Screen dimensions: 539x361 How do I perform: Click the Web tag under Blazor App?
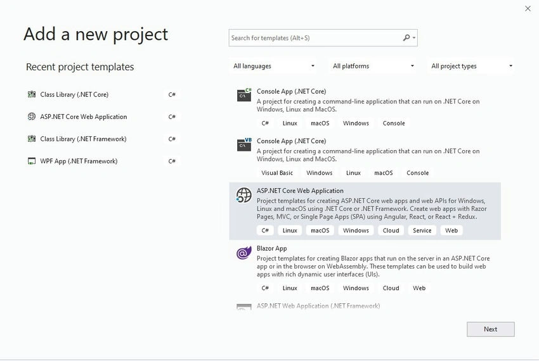point(419,288)
